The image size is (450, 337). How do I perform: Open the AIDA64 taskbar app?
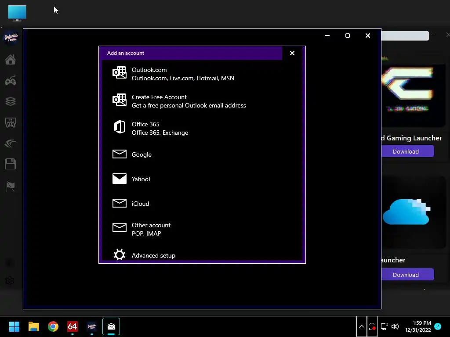(x=73, y=326)
